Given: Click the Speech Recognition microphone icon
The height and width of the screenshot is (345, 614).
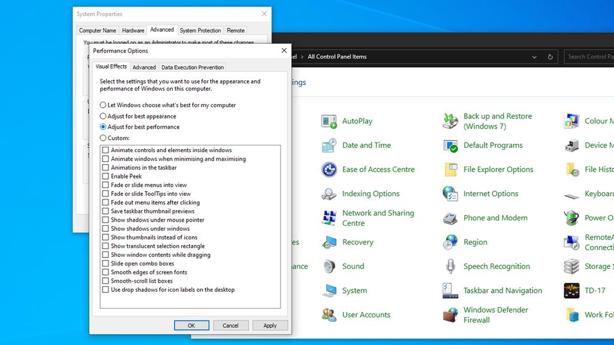Looking at the screenshot, I should click(450, 267).
